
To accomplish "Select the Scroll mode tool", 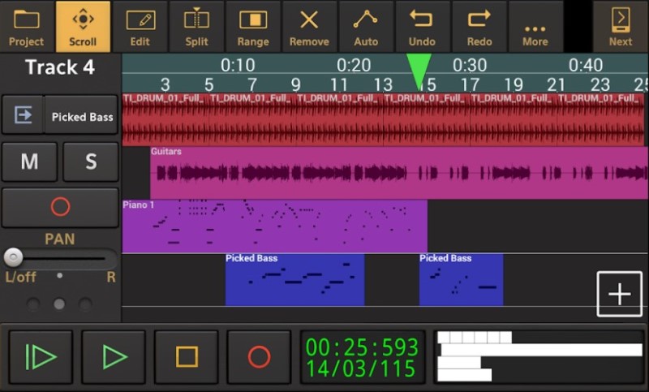I will 83,27.
